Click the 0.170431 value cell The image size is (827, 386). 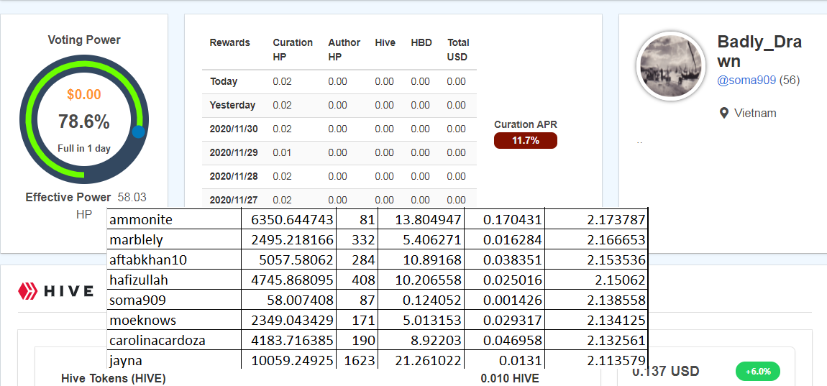tap(504, 219)
